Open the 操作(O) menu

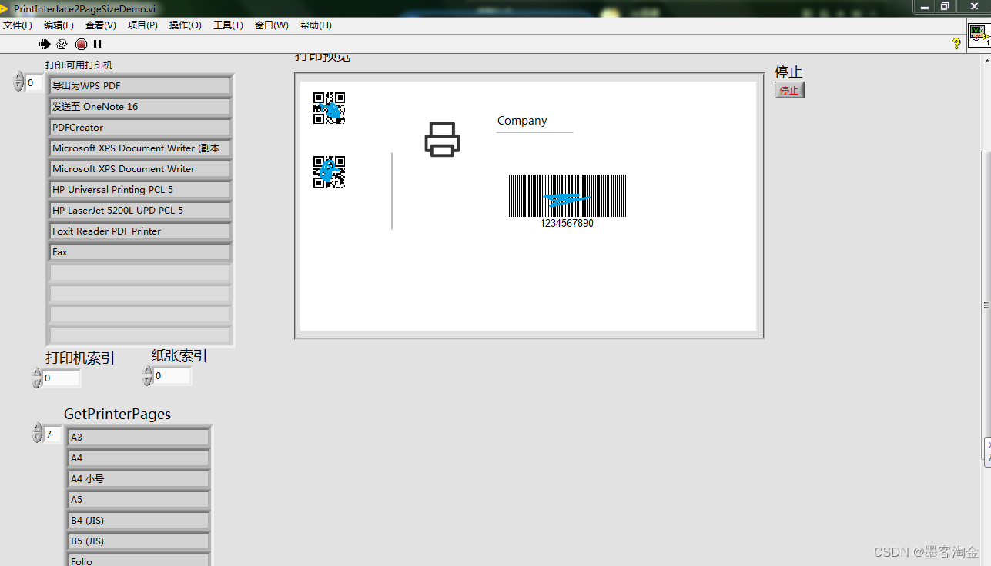tap(186, 25)
